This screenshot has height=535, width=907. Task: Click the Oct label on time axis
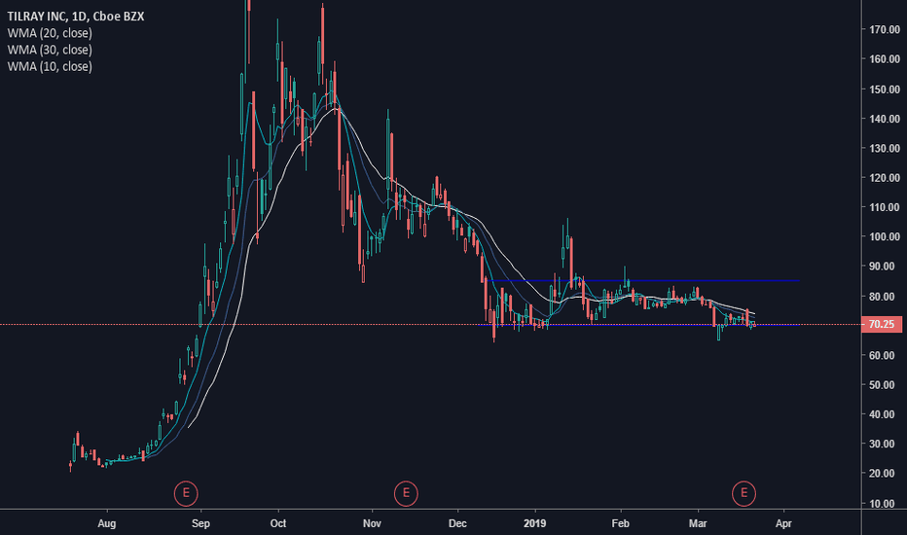pyautogui.click(x=278, y=523)
